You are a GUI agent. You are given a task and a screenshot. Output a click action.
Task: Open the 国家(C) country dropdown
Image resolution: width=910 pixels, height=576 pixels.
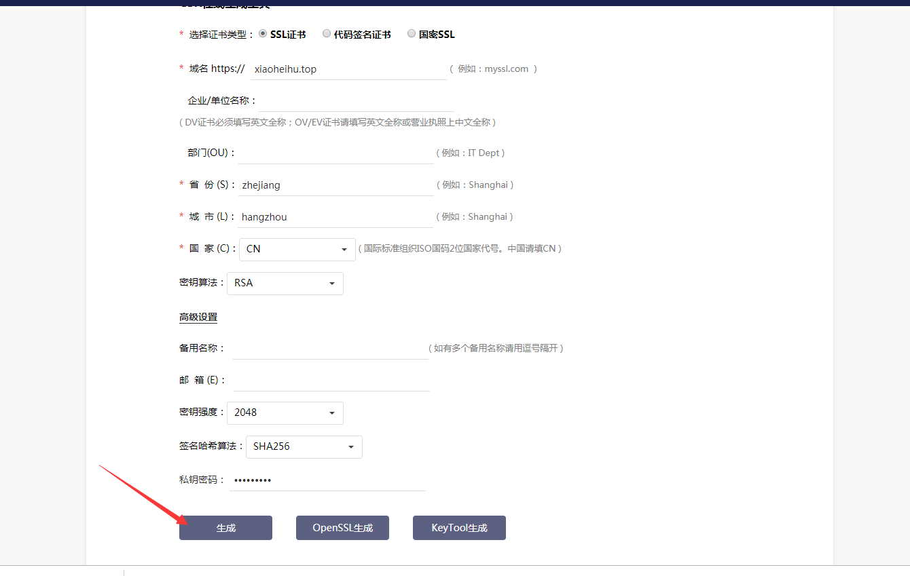(297, 249)
